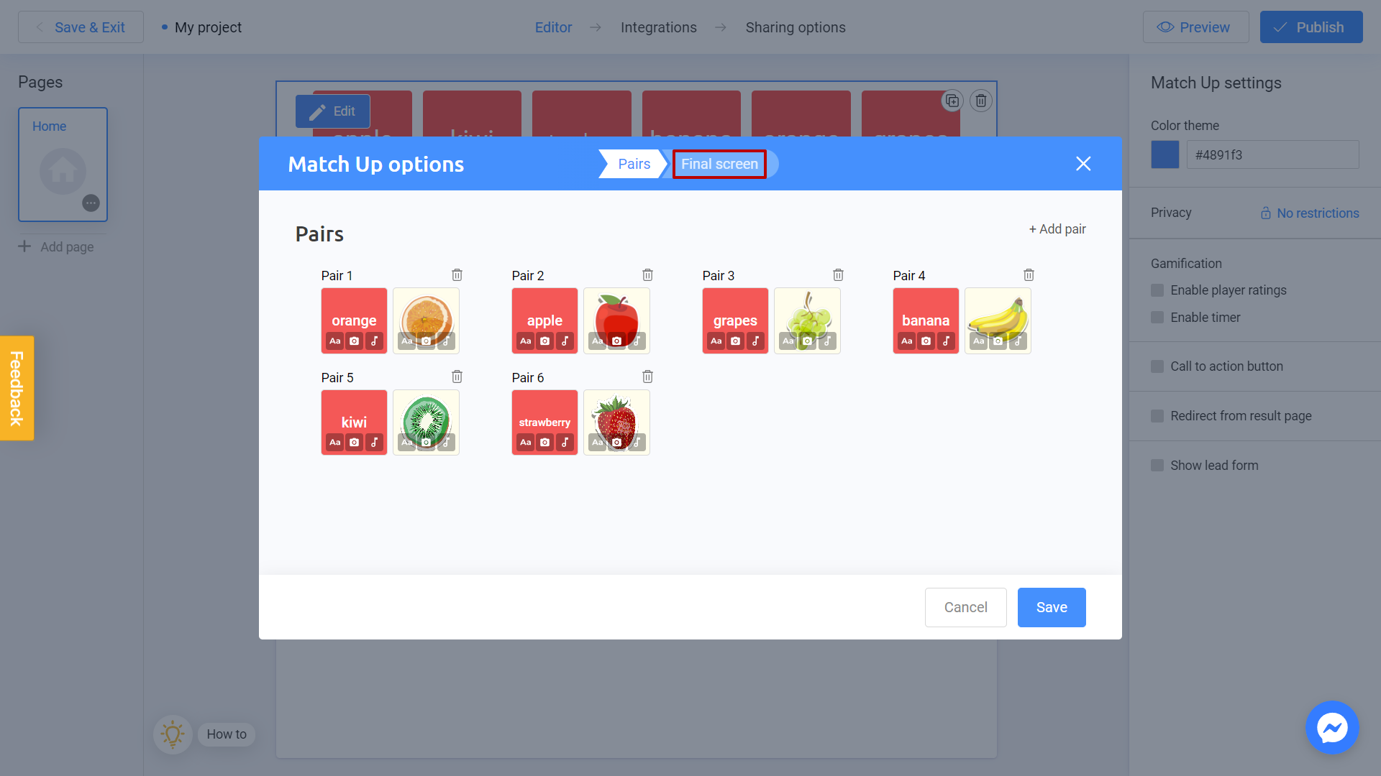Click the text edit icon on kiwi pair
This screenshot has height=776, width=1381.
(x=336, y=442)
